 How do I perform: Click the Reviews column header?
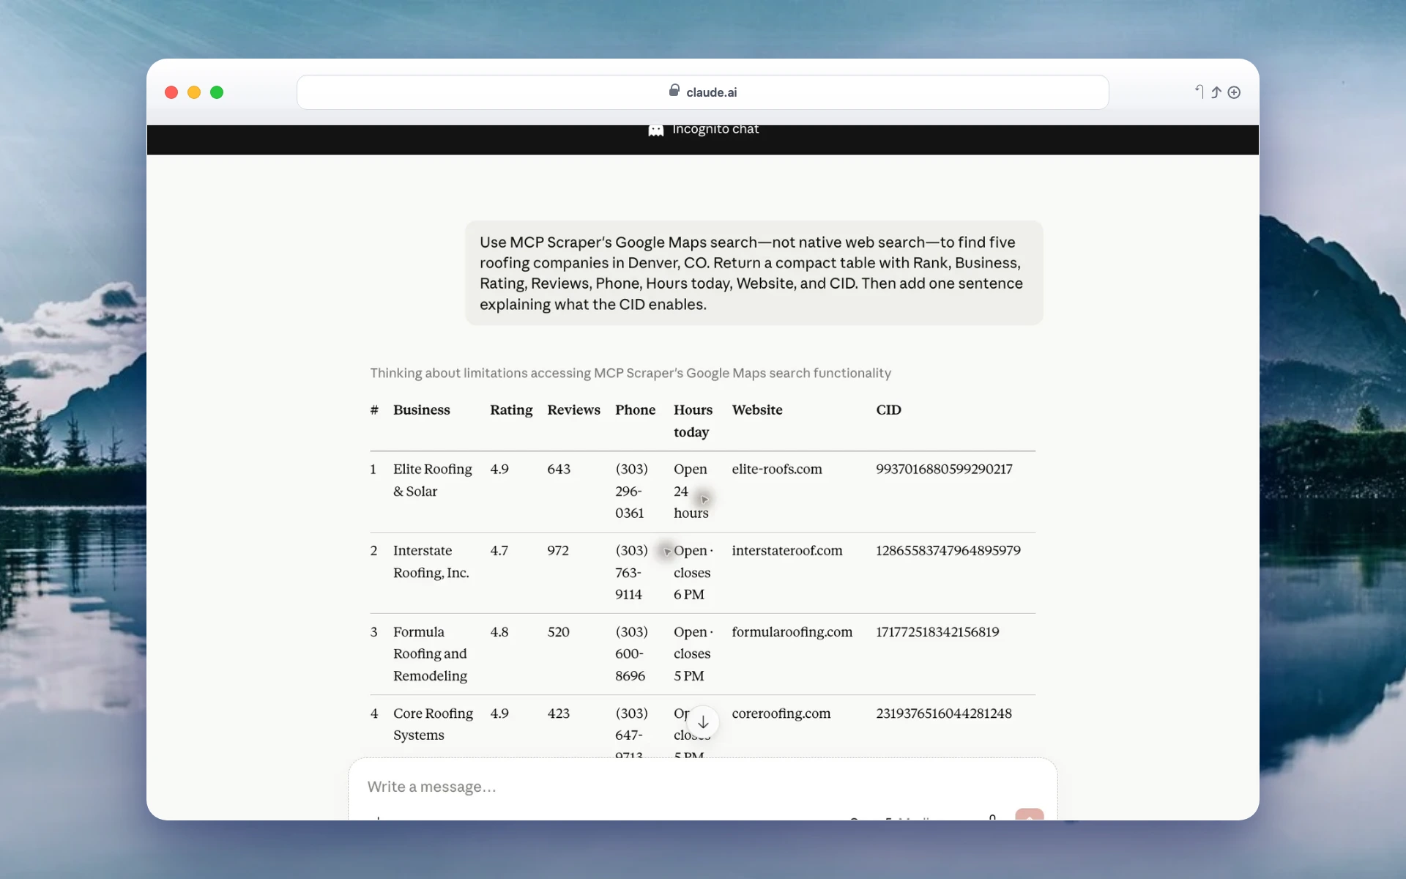(x=573, y=409)
